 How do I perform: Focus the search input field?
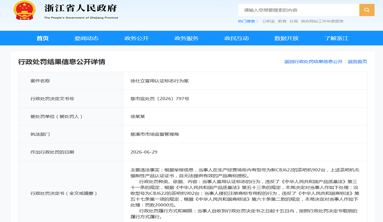[298, 10]
